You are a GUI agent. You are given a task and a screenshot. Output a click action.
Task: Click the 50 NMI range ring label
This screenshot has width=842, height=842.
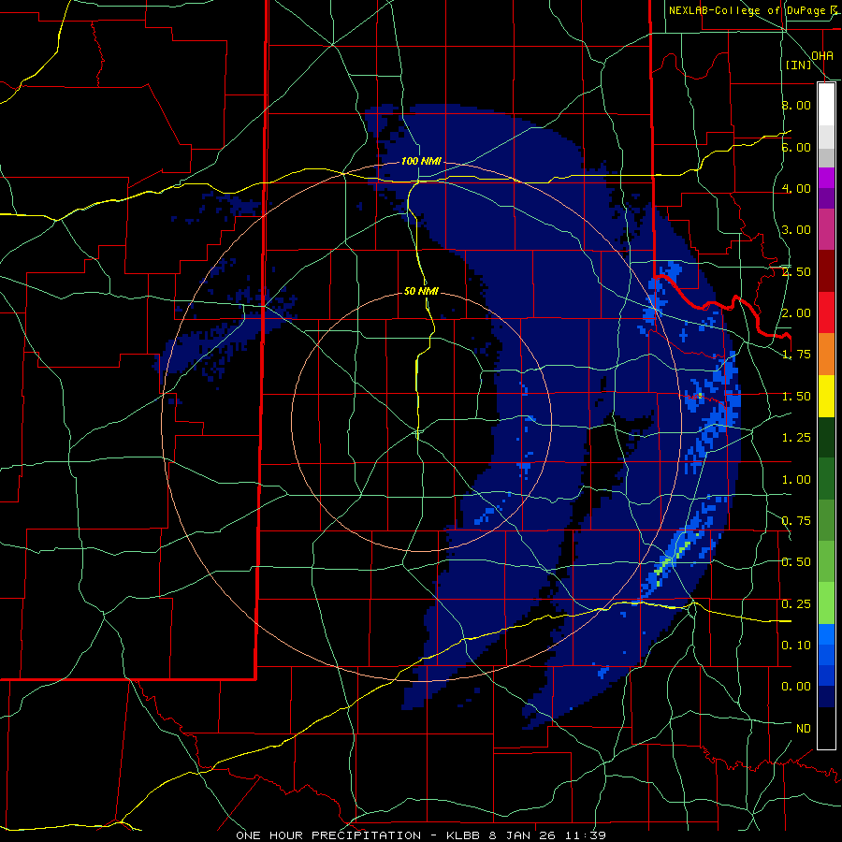[421, 292]
